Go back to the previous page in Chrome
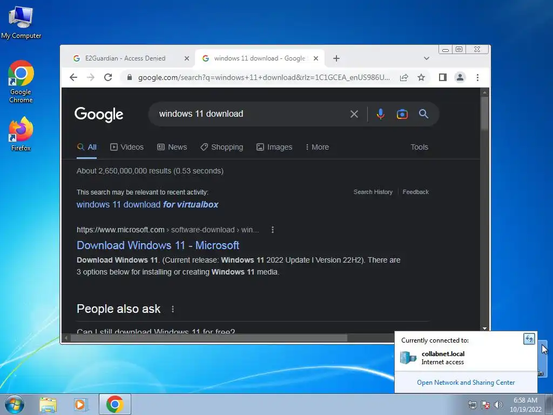Viewport: 553px width, 415px height. click(x=73, y=77)
